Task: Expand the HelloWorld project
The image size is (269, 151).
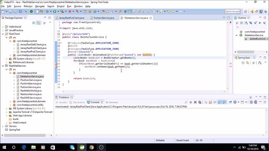Action: point(3,27)
